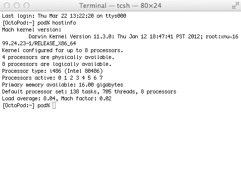Click the cursor block at the last prompt
This screenshot has width=241, height=180.
pos(54,105)
